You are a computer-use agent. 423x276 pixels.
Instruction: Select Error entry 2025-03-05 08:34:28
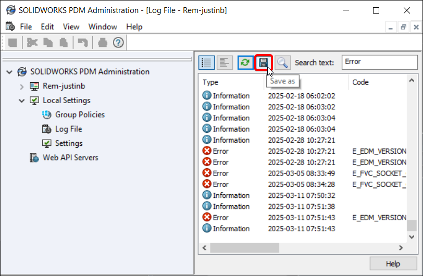pos(304,184)
